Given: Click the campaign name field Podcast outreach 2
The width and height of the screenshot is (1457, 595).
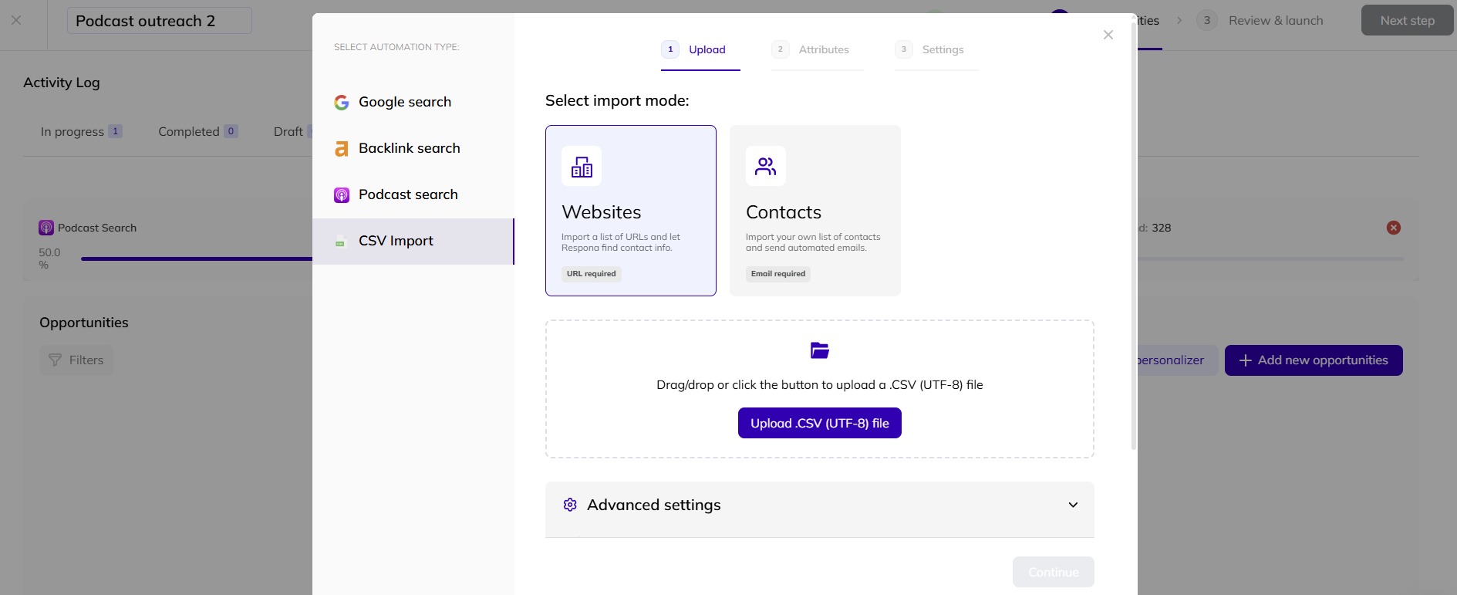Looking at the screenshot, I should click(x=159, y=21).
